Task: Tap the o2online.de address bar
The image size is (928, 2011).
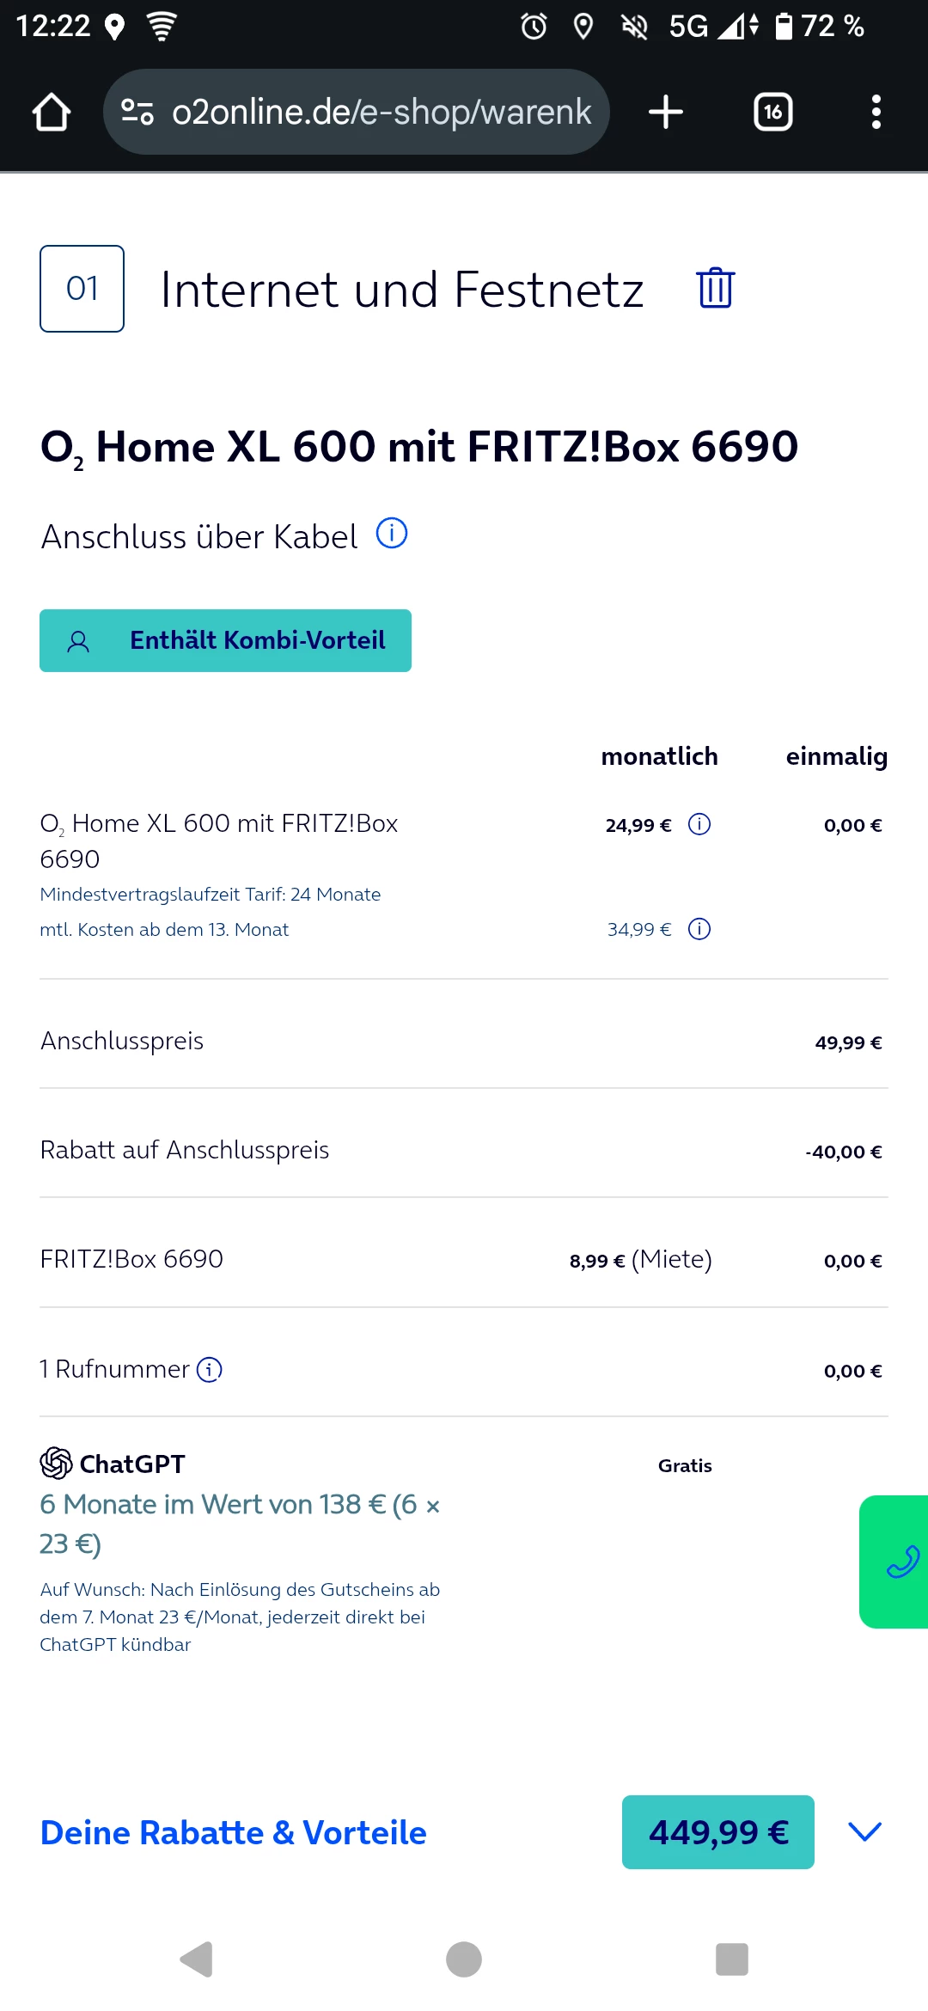Action: (382, 112)
